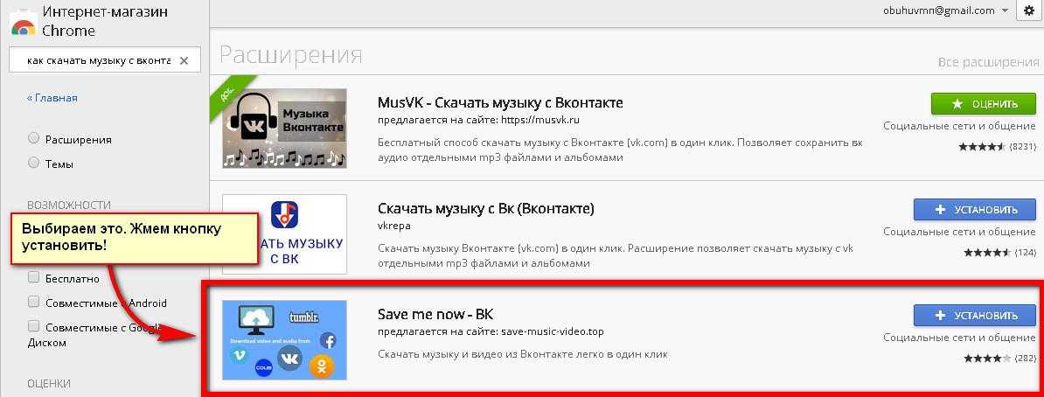Enable the Совместимые с Android checkbox
The width and height of the screenshot is (1044, 397).
(33, 302)
